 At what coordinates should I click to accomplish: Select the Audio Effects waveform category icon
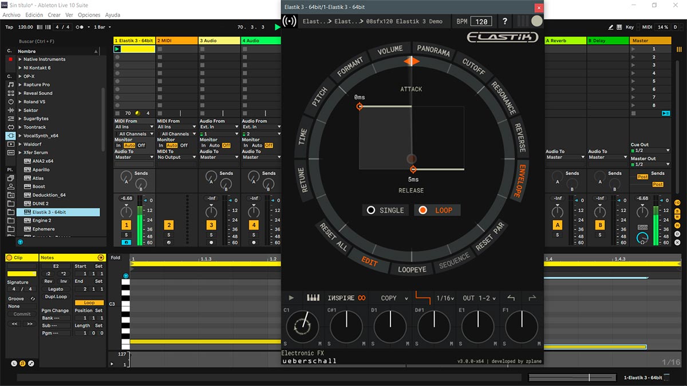pyautogui.click(x=10, y=110)
